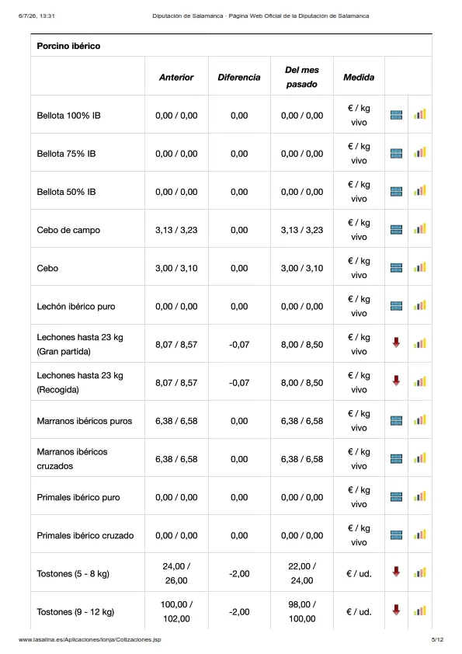Open the chart icon for Bellota 50% IB

(420, 190)
